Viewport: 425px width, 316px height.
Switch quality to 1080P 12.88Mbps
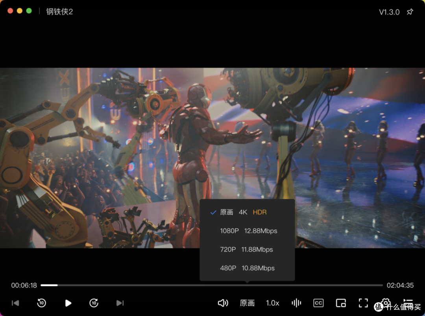tap(247, 231)
